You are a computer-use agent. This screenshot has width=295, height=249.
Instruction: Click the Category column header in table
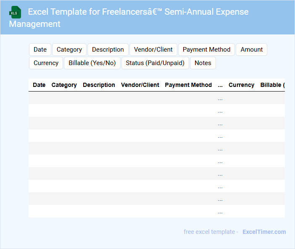[64, 85]
